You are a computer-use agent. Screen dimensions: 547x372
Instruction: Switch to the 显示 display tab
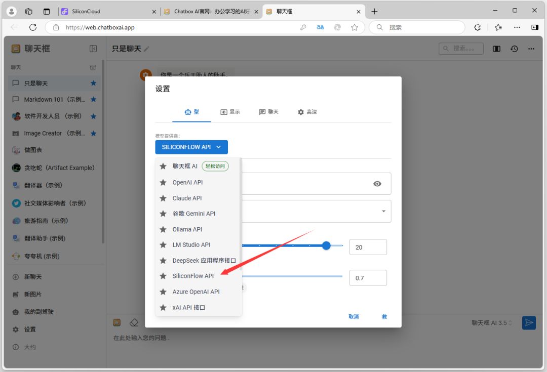[230, 112]
